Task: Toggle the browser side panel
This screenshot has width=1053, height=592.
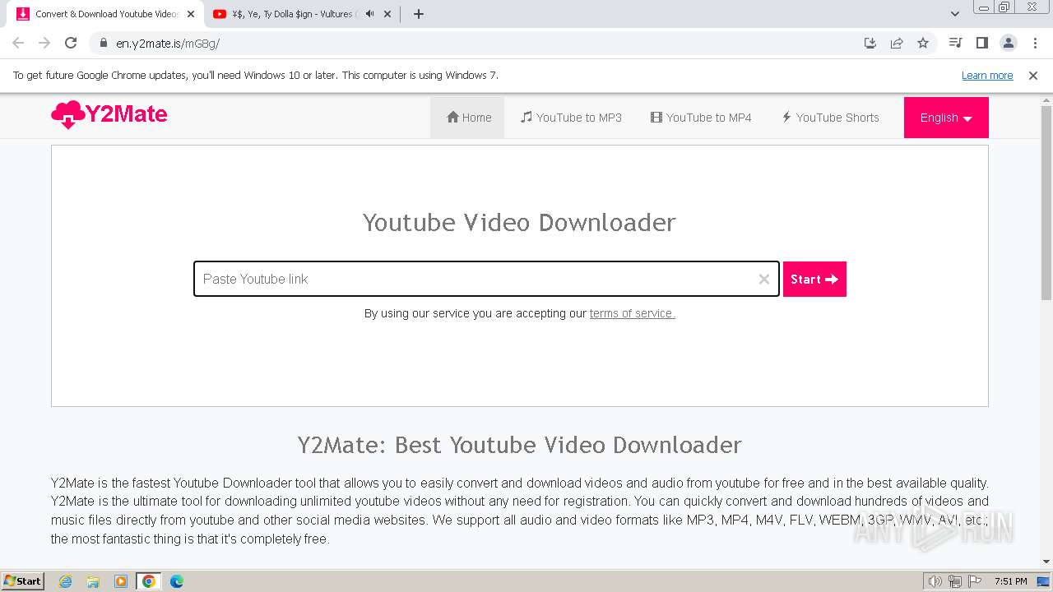Action: (x=981, y=43)
